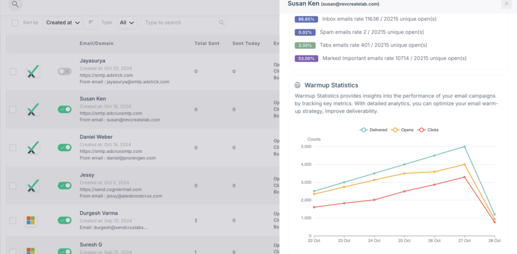Disable the toggle for Susan Ken's account
The image size is (517, 254).
pos(65,109)
